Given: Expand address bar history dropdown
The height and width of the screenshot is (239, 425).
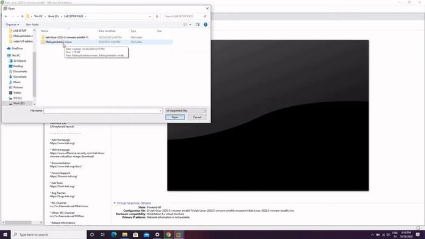Looking at the screenshot, I should 150,16.
